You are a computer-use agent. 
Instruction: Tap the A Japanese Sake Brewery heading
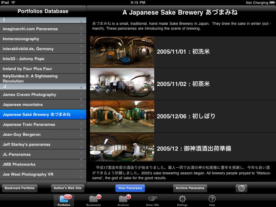click(180, 12)
